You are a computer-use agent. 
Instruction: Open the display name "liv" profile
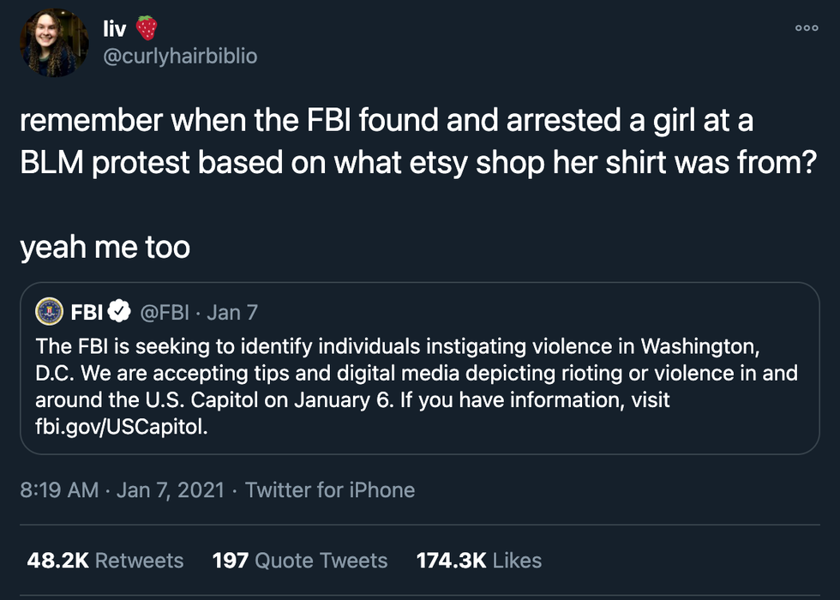(x=114, y=29)
